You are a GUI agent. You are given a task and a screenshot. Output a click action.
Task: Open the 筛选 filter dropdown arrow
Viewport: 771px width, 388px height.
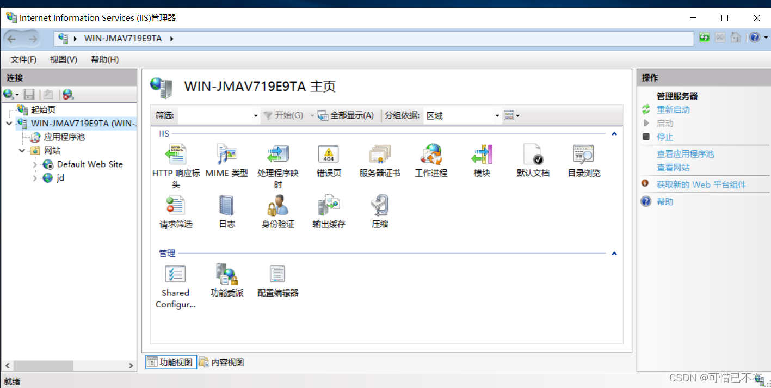256,115
